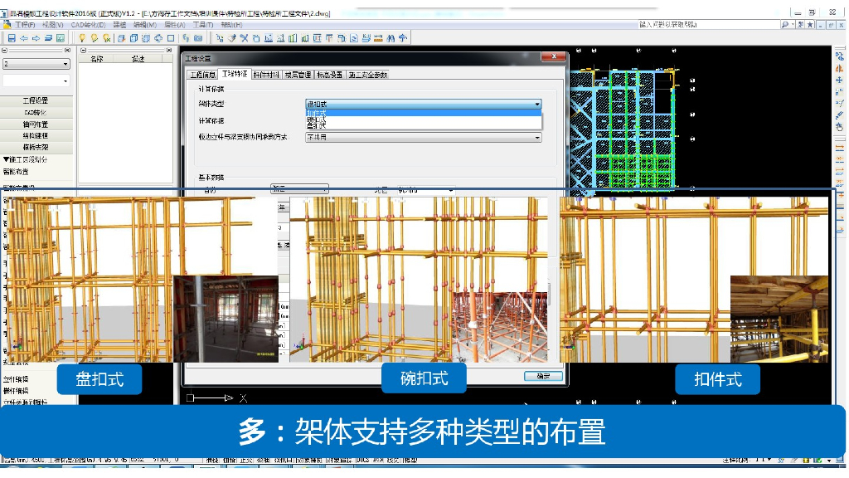Open the 视图(V) menu
This screenshot has width=849, height=478.
52,25
